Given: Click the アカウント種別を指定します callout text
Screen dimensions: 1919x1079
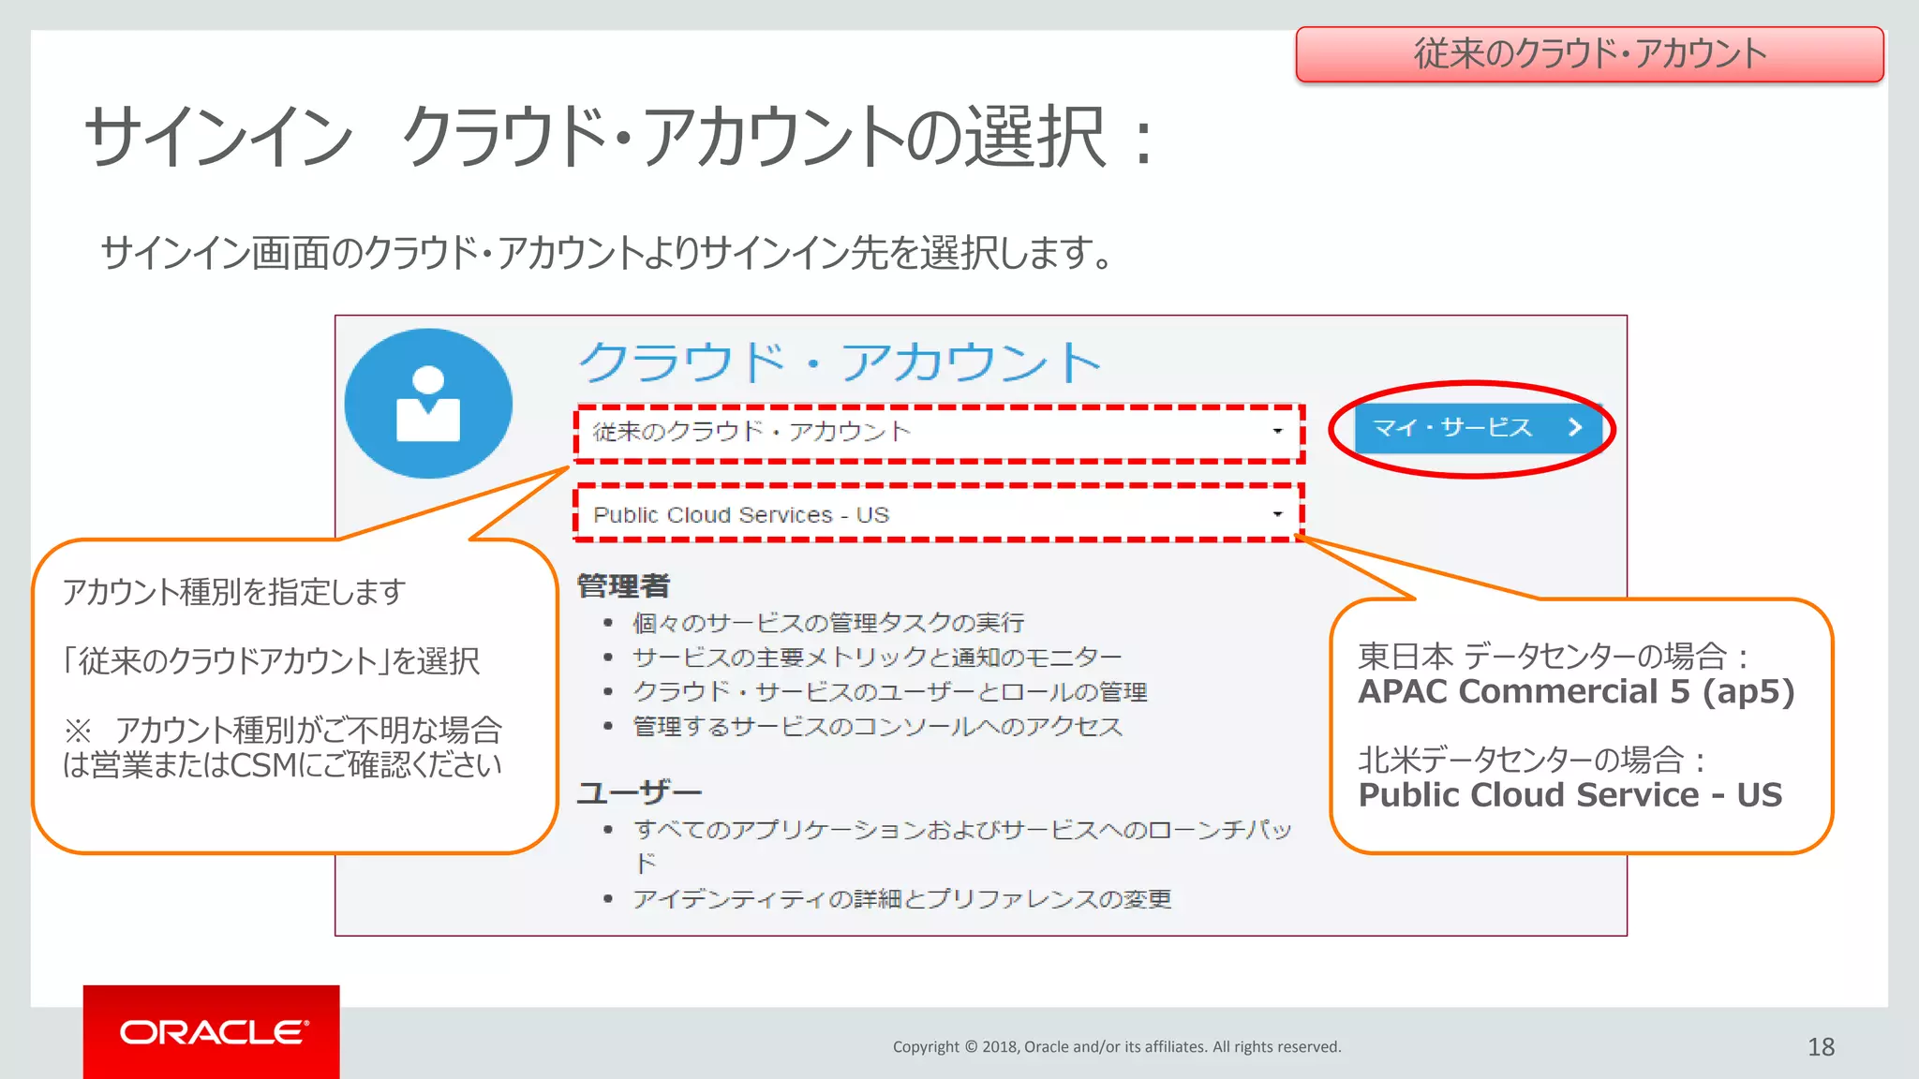Looking at the screenshot, I should click(234, 592).
